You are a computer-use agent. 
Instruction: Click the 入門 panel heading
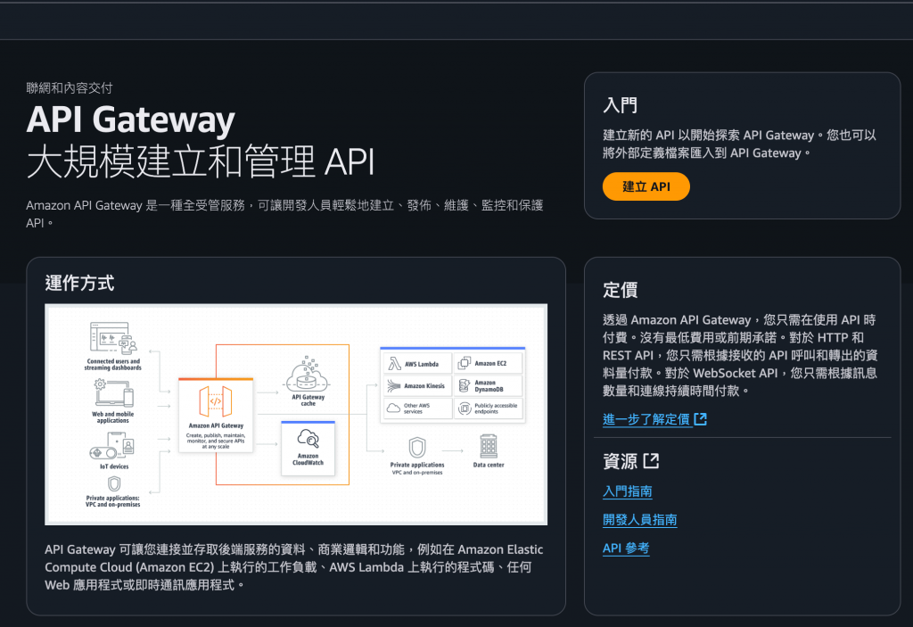621,105
